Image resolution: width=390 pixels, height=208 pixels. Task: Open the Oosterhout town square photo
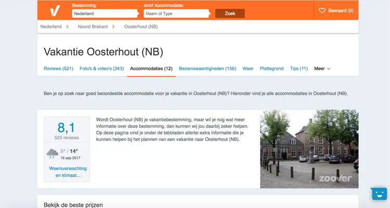click(309, 149)
